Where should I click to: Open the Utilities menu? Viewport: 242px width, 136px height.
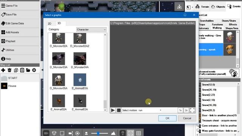[20, 50]
